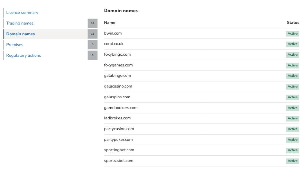Click Active status badge for foxybingo.com

(x=293, y=55)
